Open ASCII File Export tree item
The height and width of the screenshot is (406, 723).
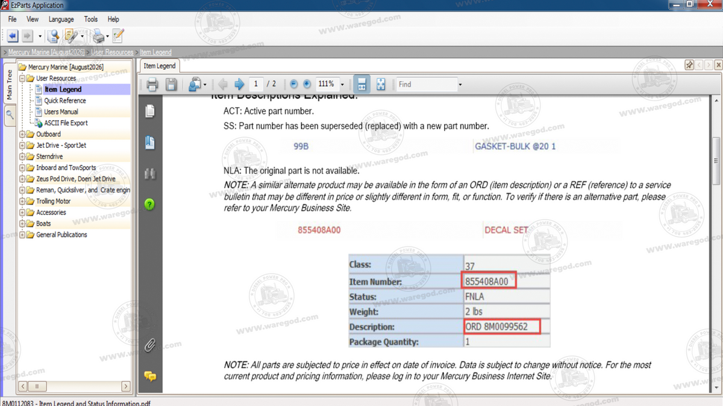(66, 123)
